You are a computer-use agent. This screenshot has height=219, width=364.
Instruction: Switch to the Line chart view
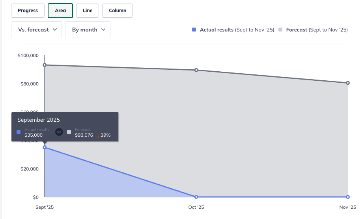click(88, 11)
